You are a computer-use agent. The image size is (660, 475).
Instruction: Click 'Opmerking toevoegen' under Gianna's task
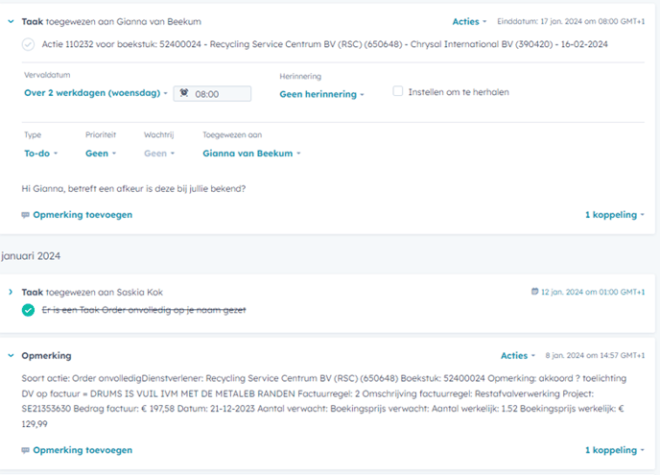[82, 215]
